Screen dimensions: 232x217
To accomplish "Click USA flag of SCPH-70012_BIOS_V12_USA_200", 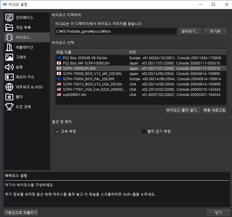I will 59,84.
